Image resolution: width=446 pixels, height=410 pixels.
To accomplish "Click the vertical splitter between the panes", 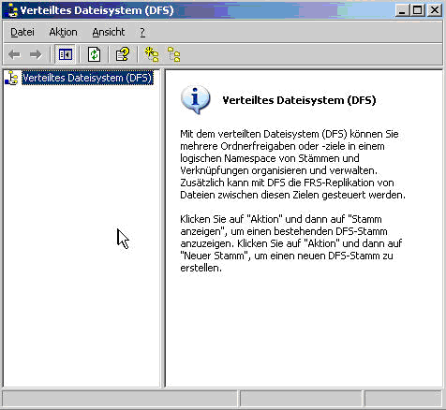I will [x=162, y=228].
